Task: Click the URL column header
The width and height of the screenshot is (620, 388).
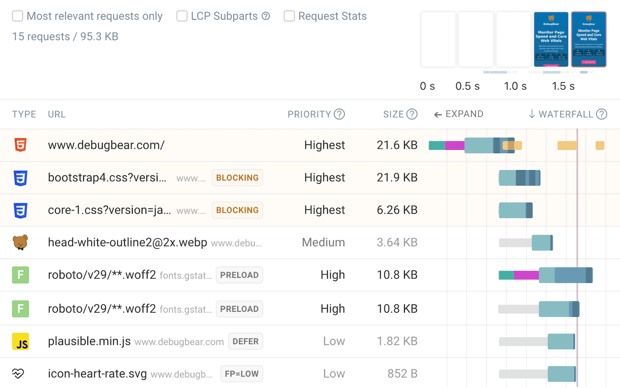Action: coord(57,115)
